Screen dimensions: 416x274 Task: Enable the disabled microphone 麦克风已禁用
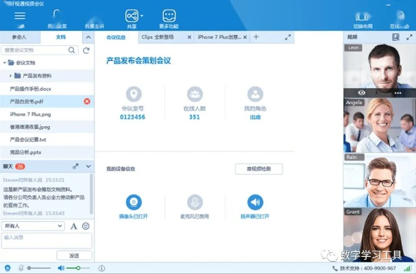click(195, 202)
